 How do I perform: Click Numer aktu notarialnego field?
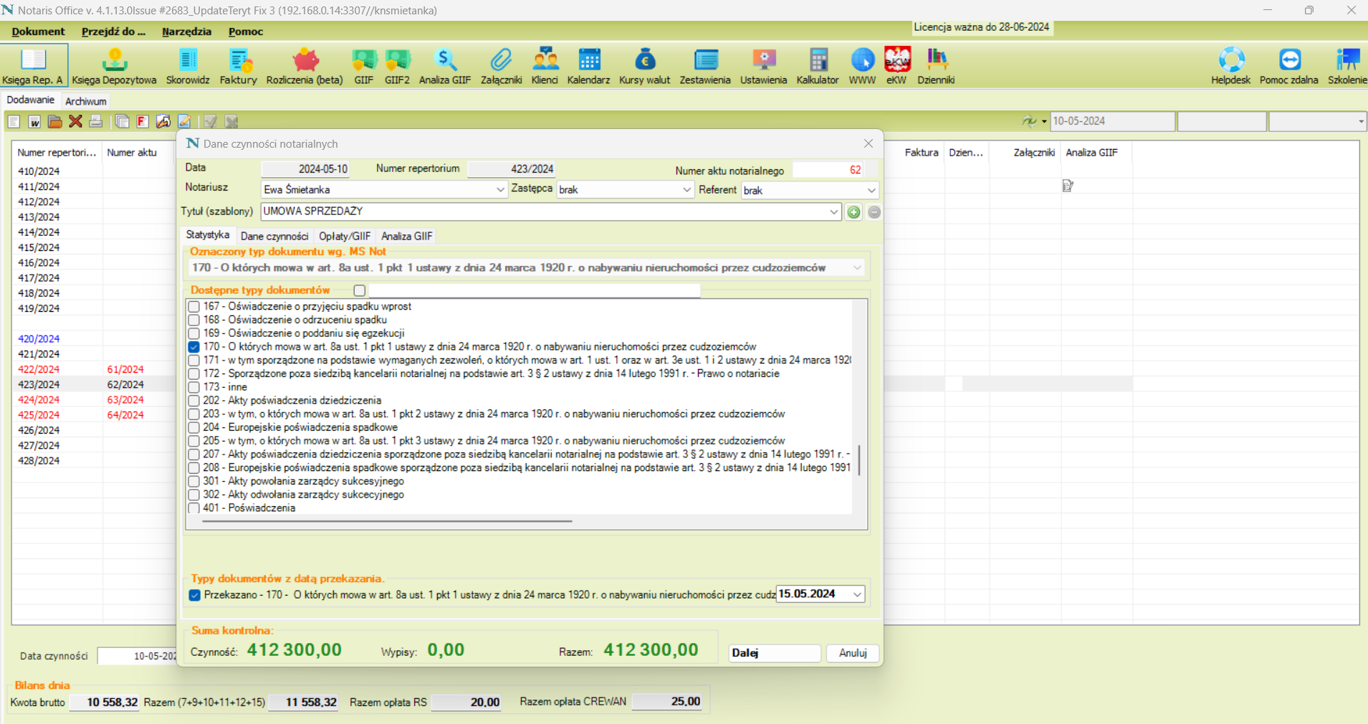[x=828, y=170]
